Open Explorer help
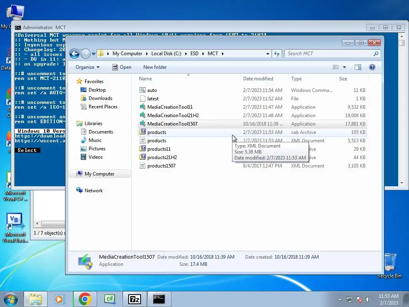 click(x=372, y=67)
